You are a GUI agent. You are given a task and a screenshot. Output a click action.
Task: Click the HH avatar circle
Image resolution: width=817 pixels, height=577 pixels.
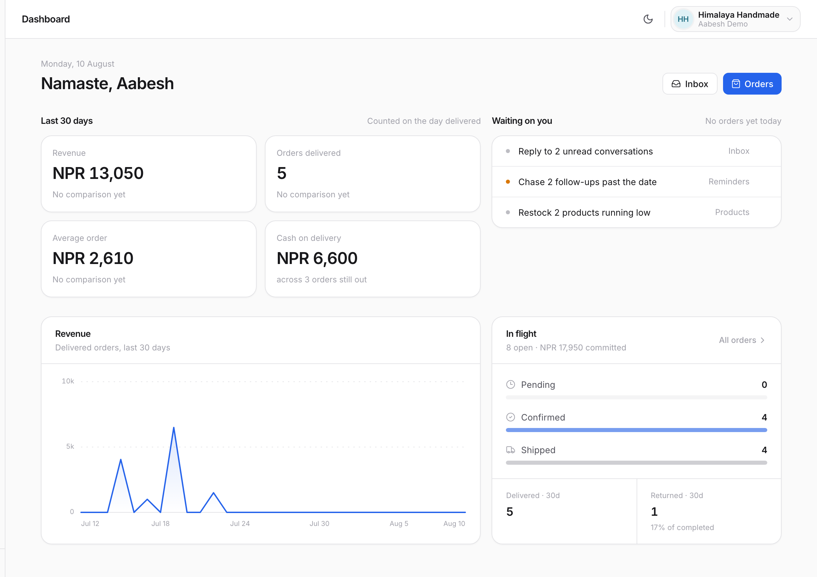tap(683, 19)
